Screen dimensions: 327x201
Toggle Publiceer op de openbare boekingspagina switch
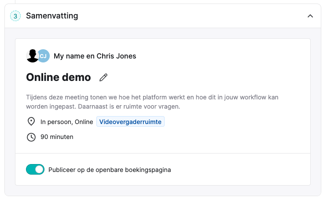point(35,169)
